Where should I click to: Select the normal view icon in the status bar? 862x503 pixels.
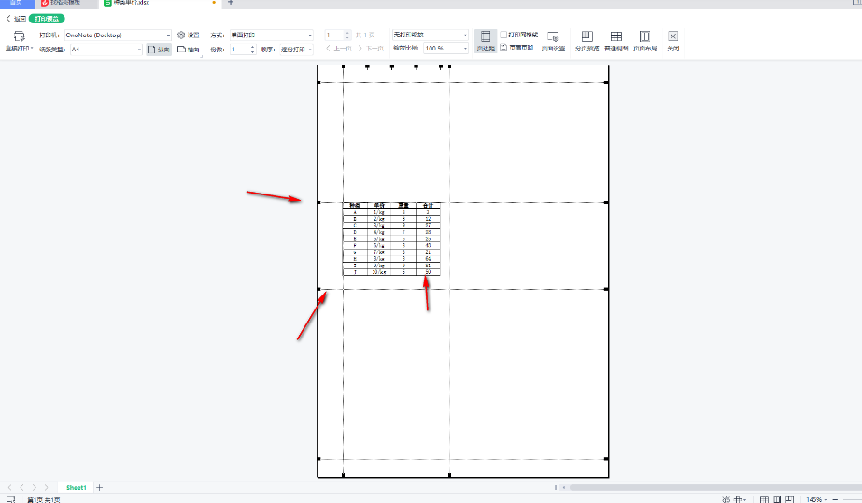pyautogui.click(x=764, y=499)
